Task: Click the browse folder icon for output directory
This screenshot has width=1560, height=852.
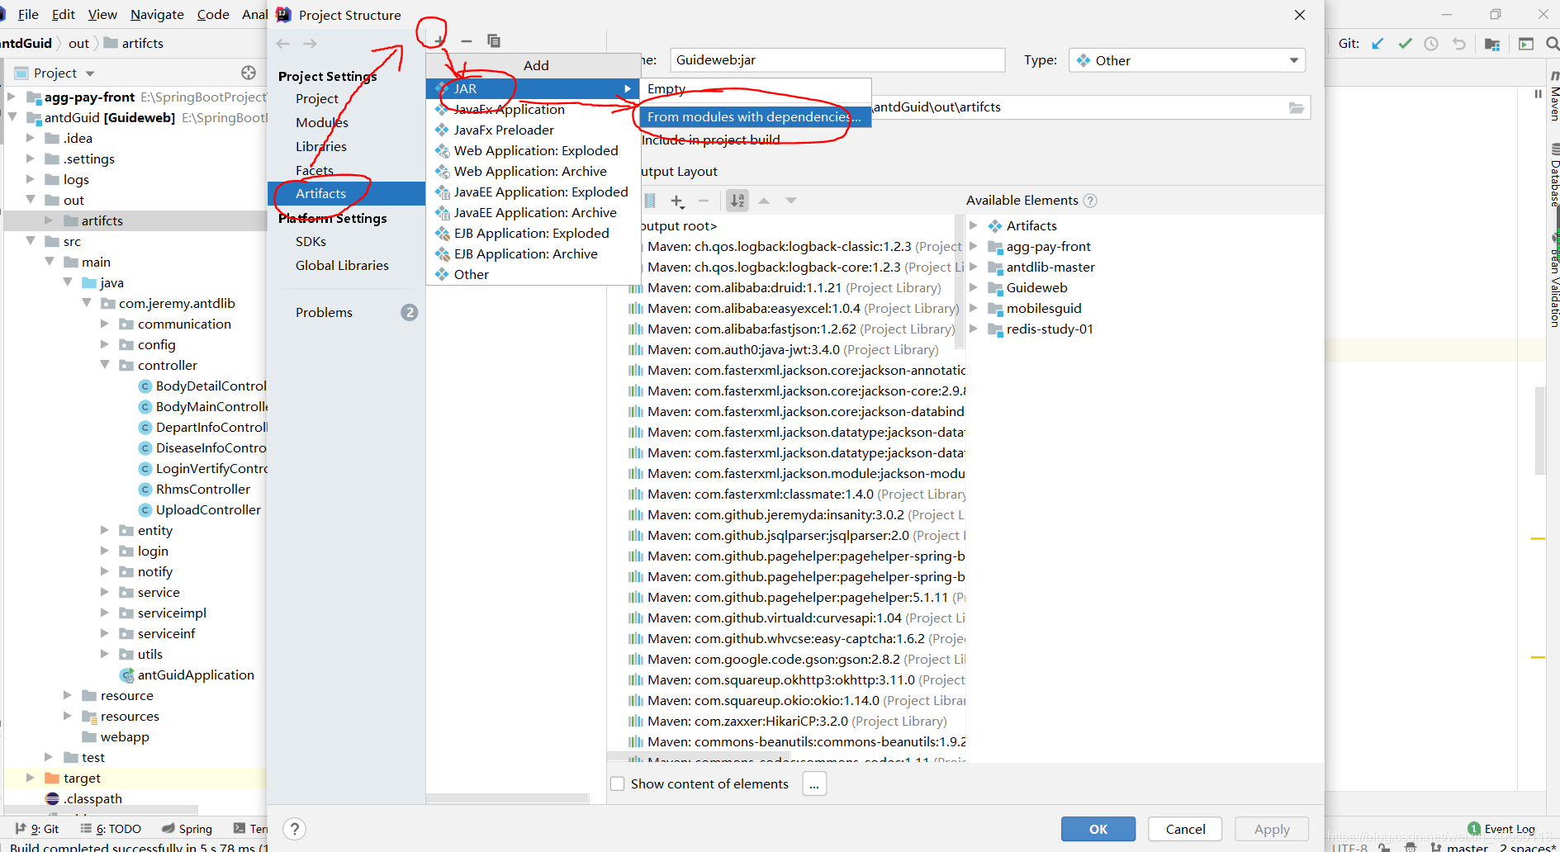Action: (1297, 107)
